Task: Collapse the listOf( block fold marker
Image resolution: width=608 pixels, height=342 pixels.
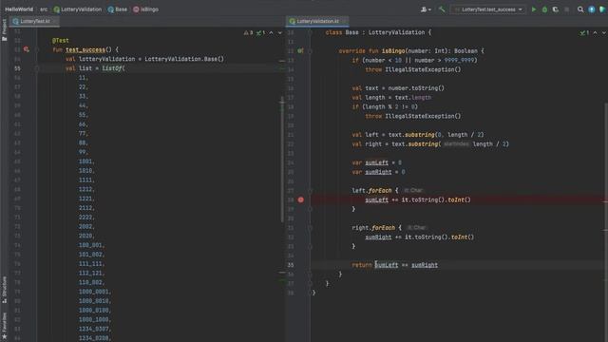Action: 37,68
